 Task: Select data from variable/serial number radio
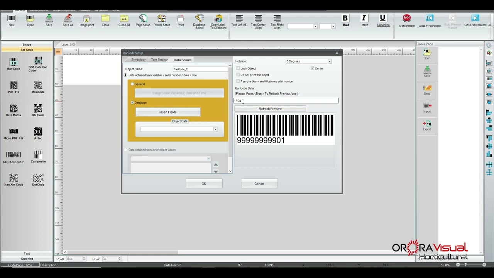tap(125, 75)
